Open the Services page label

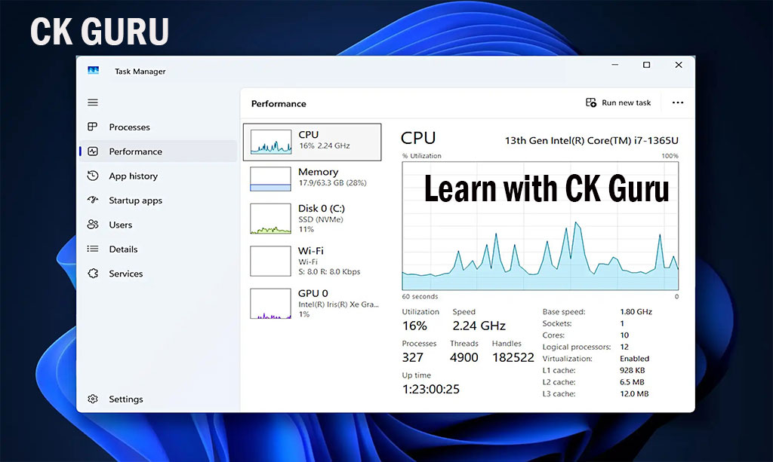pos(126,274)
